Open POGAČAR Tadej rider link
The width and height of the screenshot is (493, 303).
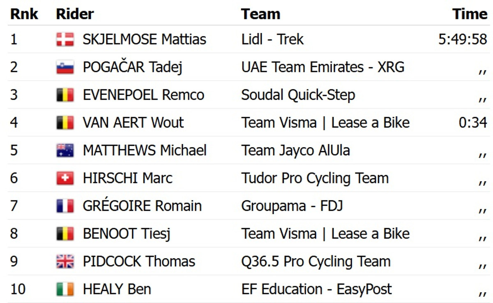(x=132, y=67)
